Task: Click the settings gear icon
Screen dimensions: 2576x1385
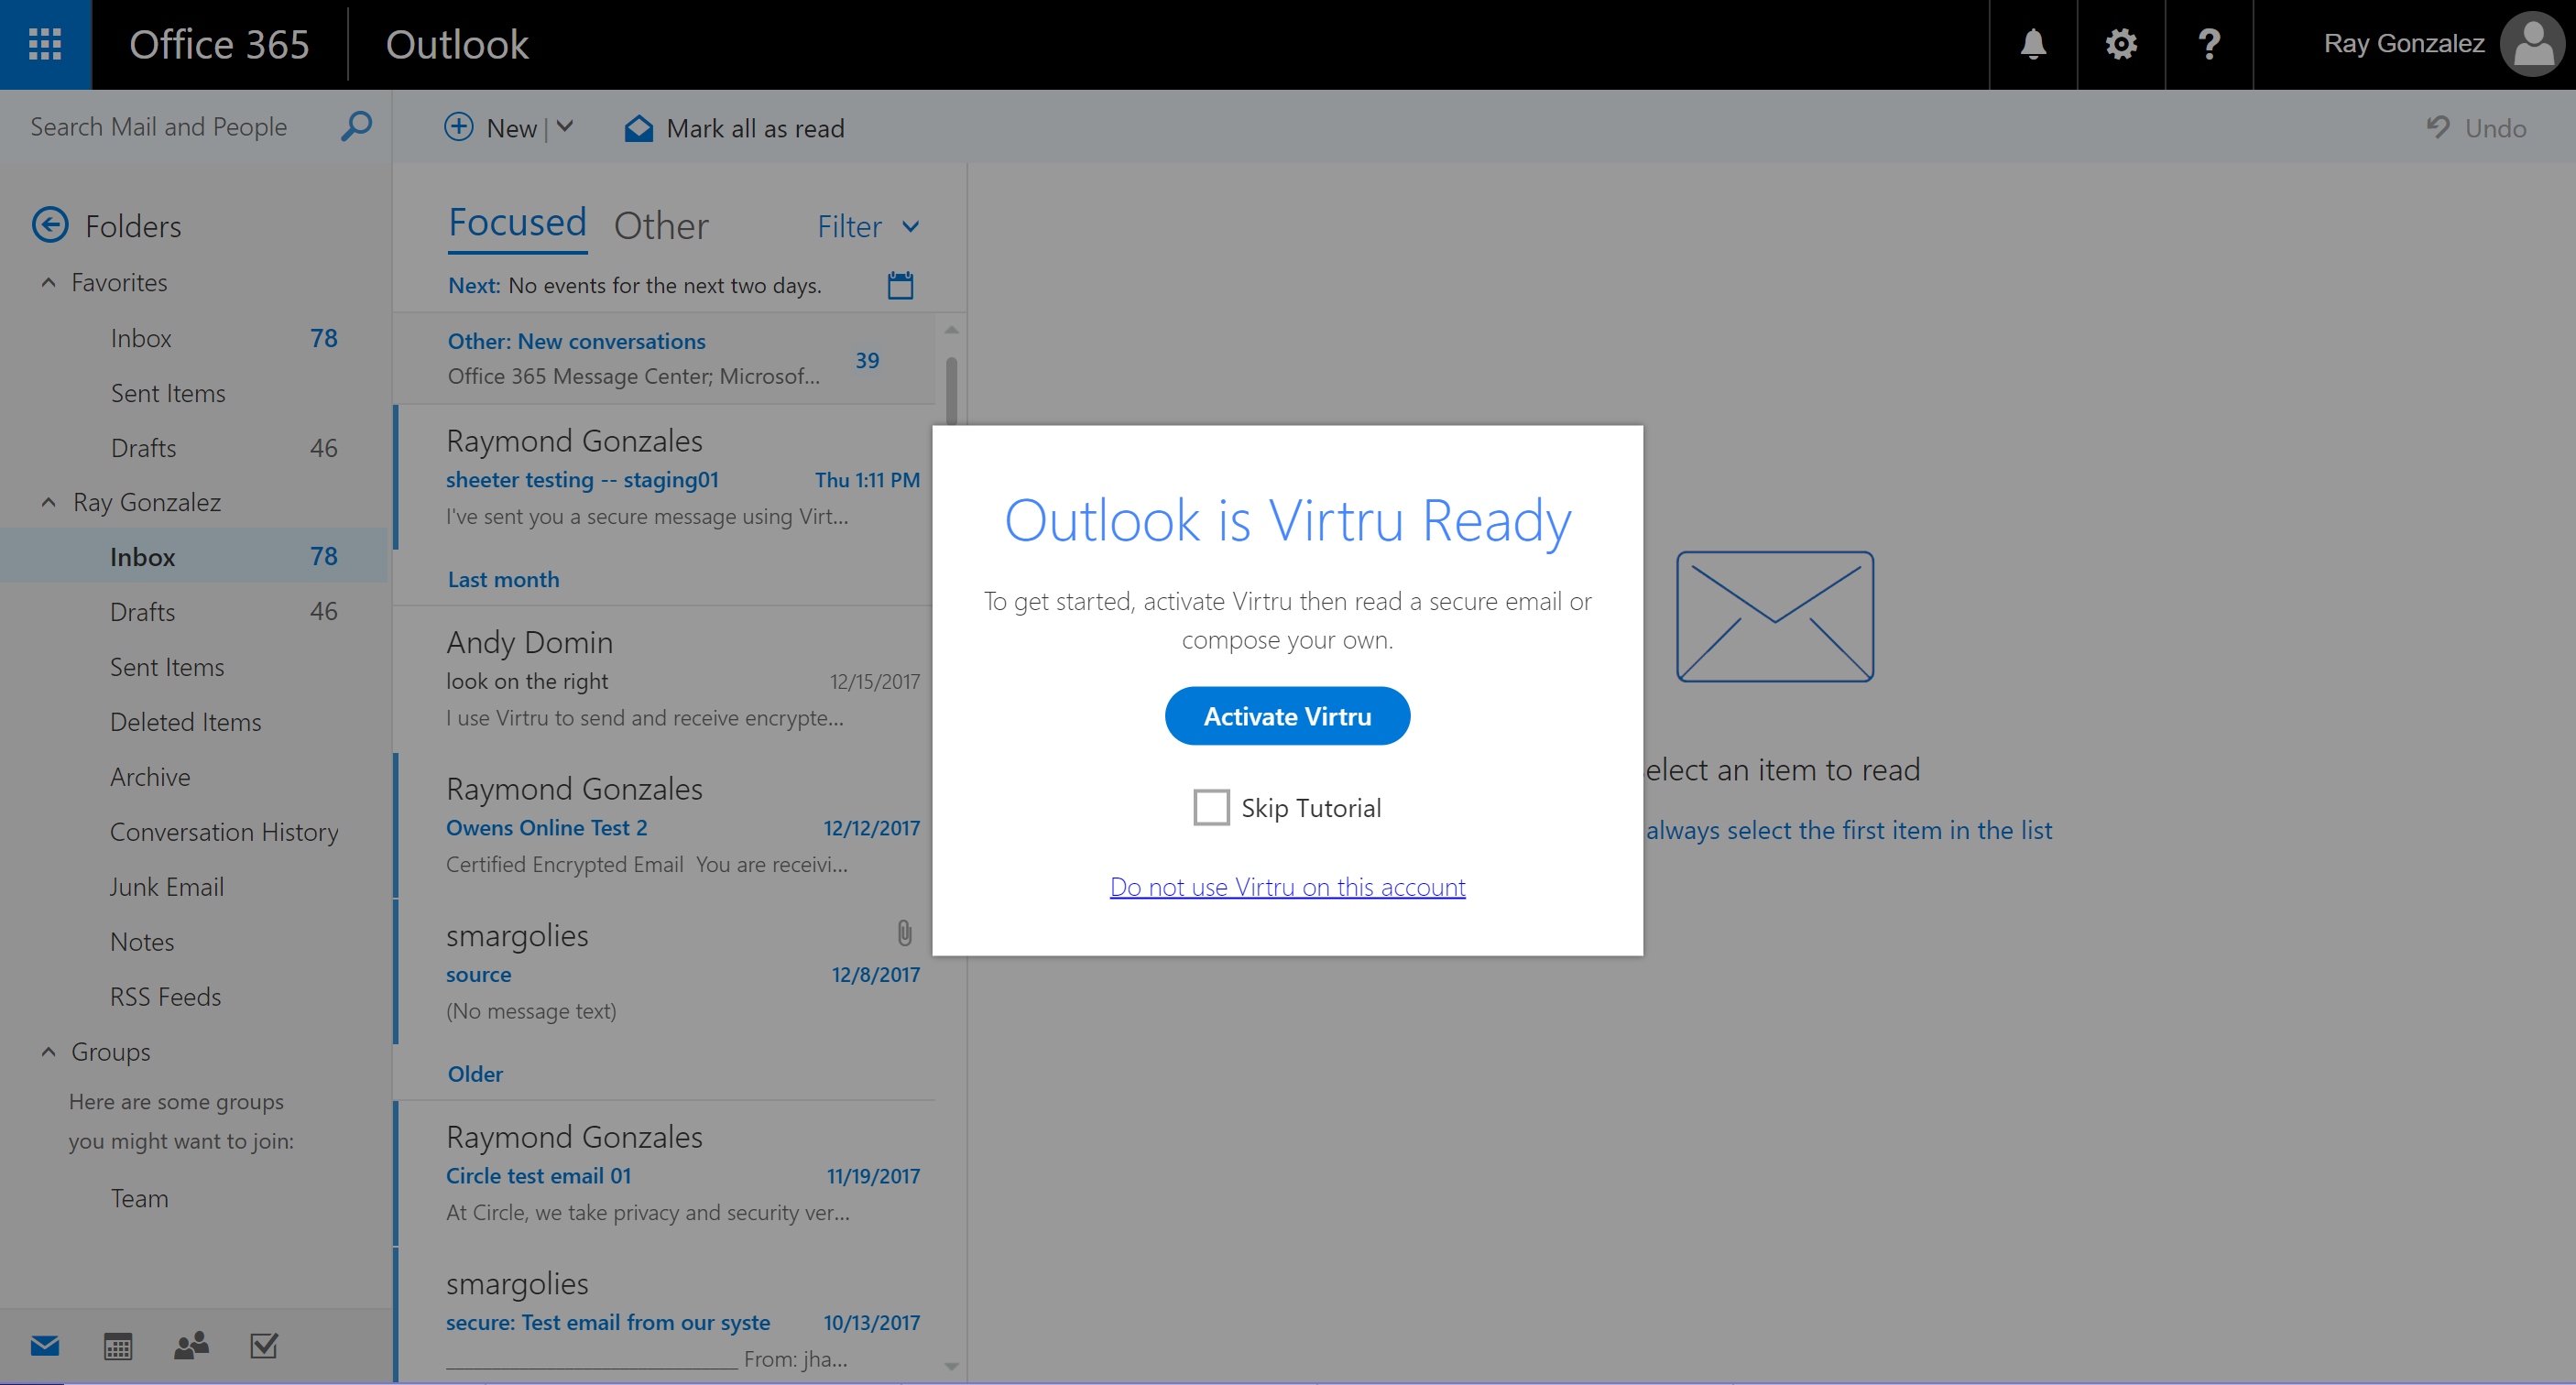Action: 2121,44
